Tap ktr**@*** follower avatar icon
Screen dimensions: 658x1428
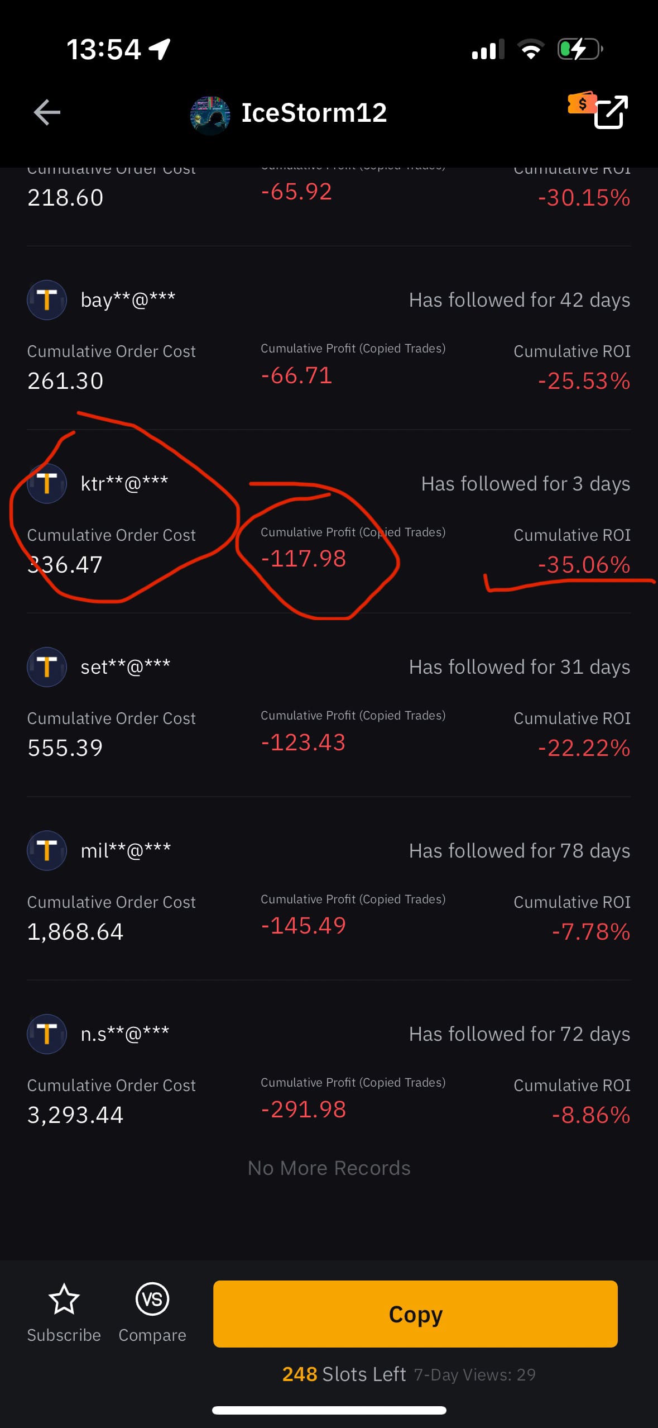(x=47, y=483)
